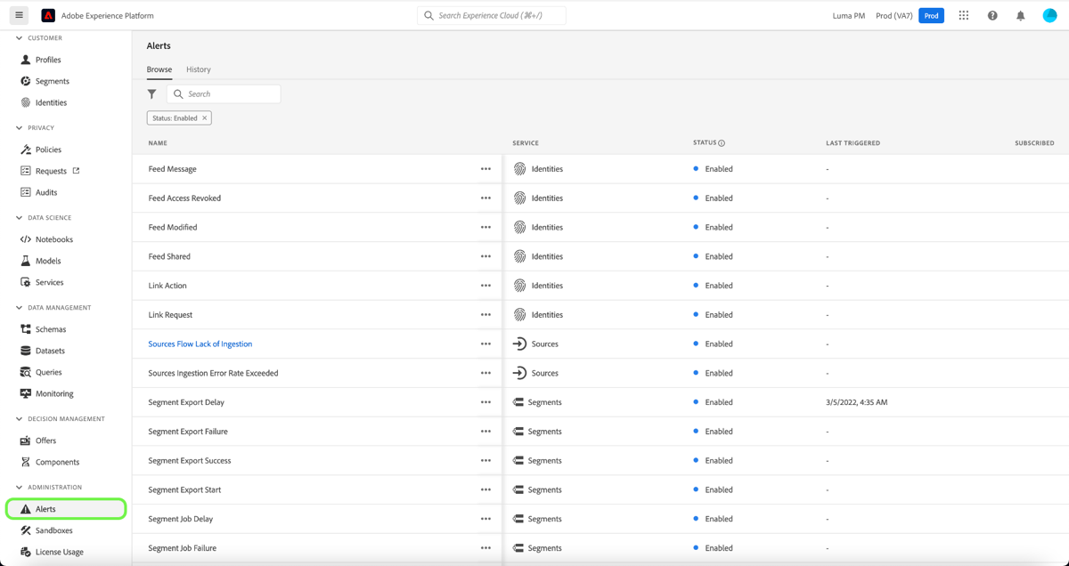Open notifications bell
Image resolution: width=1069 pixels, height=566 pixels.
pos(1021,14)
